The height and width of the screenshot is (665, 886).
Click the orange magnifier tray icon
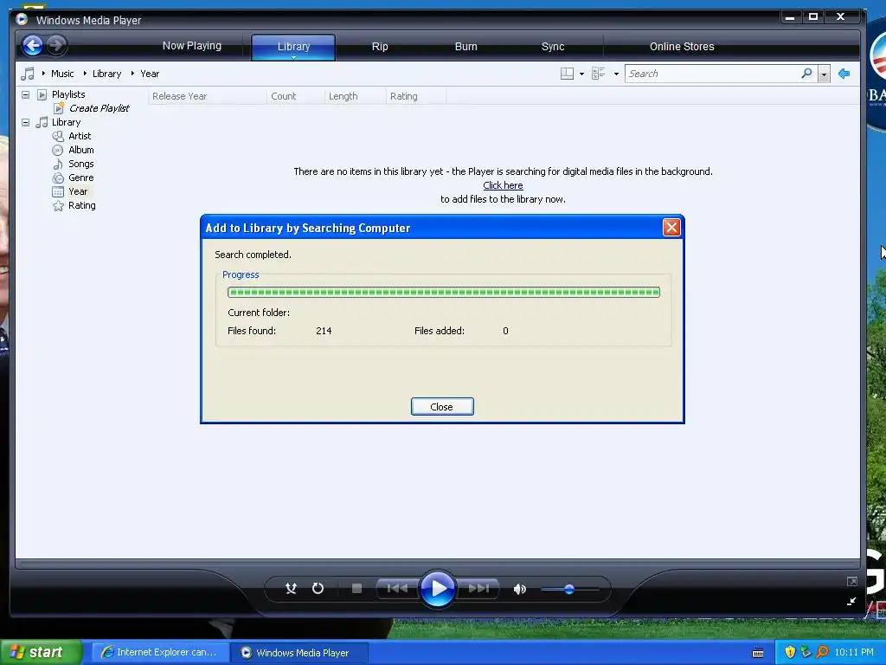tap(822, 652)
